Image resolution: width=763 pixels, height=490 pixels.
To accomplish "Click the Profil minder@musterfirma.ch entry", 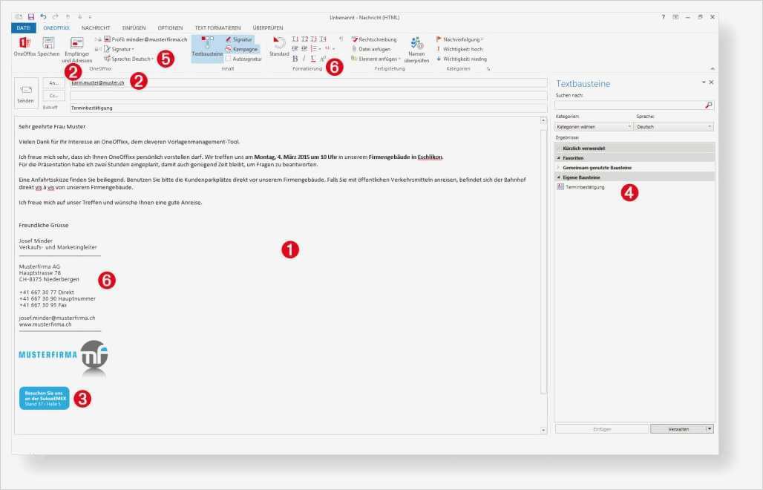I will [145, 39].
